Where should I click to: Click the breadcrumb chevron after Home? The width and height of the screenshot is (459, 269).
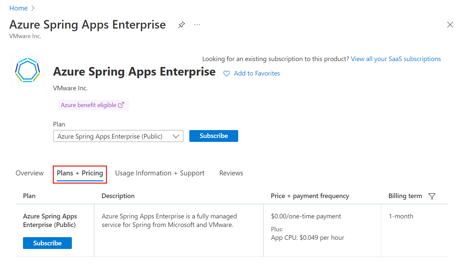[33, 8]
